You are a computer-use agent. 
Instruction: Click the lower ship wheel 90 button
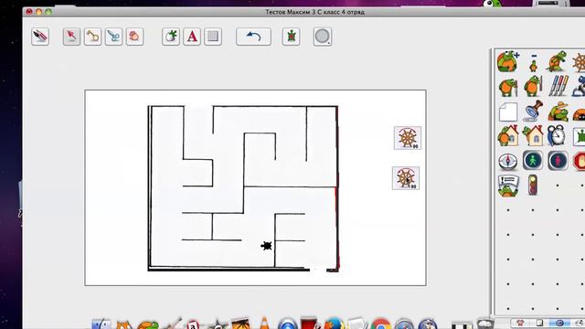(x=406, y=178)
